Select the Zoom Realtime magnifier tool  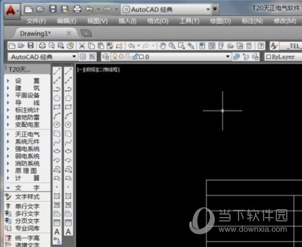click(x=172, y=46)
